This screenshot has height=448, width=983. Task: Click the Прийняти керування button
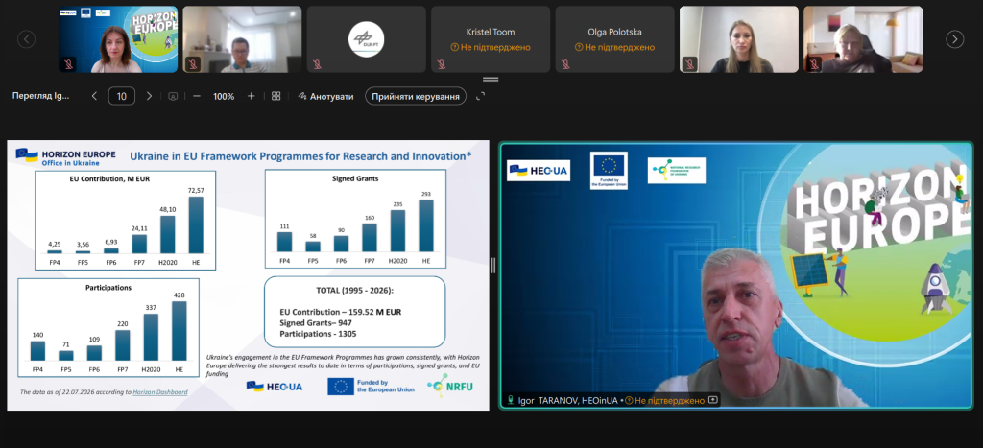click(416, 97)
